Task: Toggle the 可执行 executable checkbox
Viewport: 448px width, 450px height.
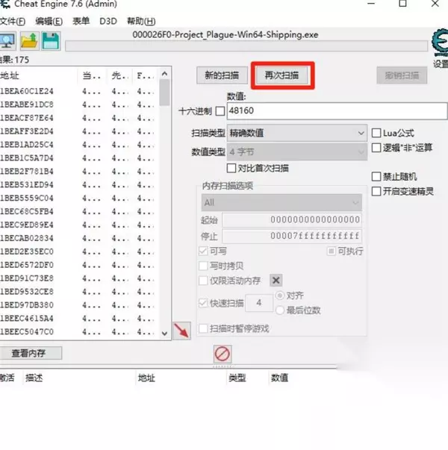Action: (x=331, y=251)
